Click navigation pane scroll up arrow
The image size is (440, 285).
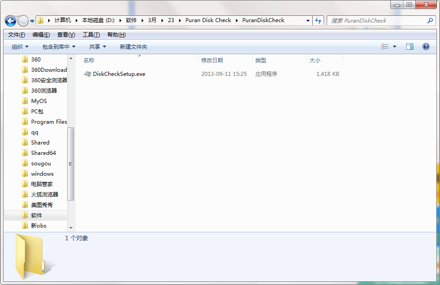click(x=71, y=58)
